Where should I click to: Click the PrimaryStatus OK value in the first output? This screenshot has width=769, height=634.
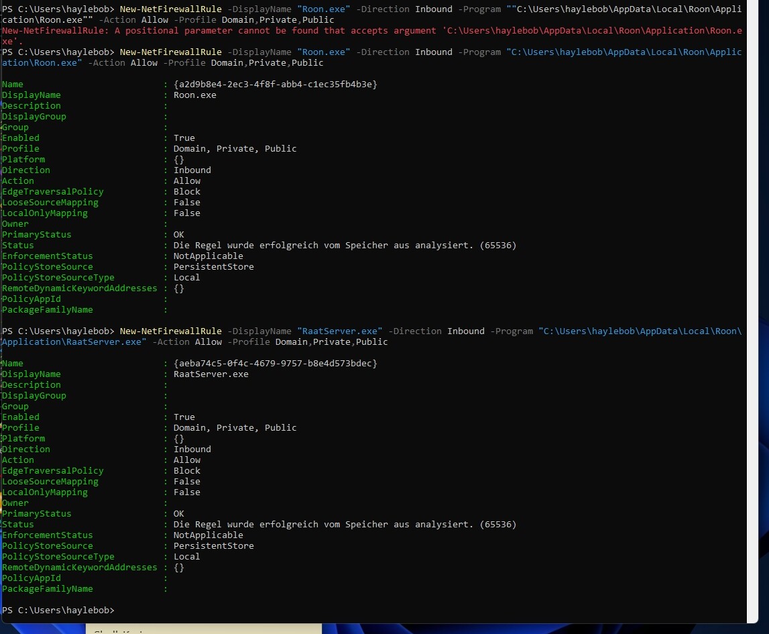pyautogui.click(x=178, y=235)
